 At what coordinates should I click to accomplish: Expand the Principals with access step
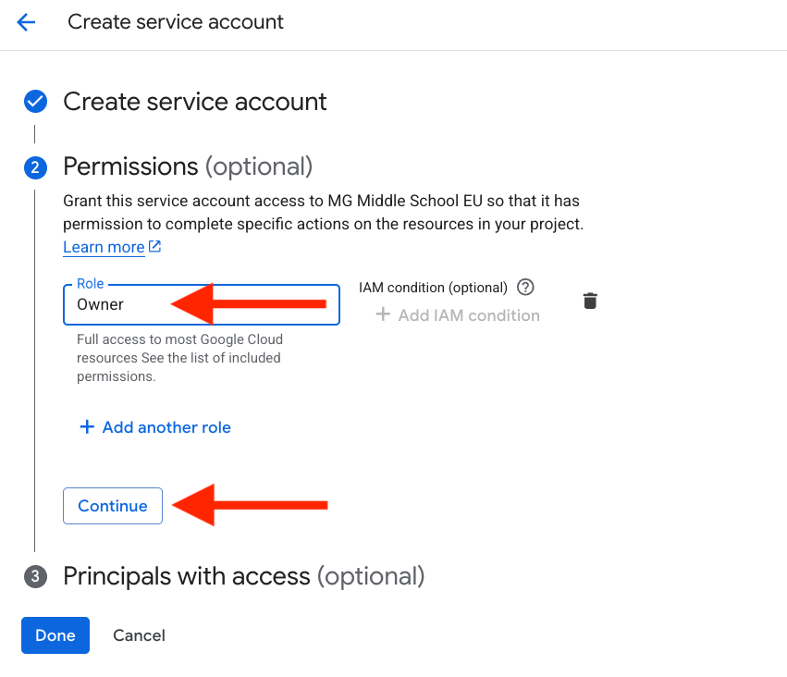tap(244, 576)
